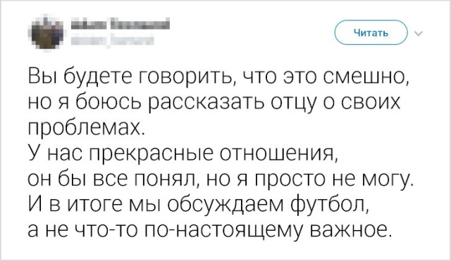Click the word футбол in tweet
Screen dimensions: 451x261
click(329, 205)
